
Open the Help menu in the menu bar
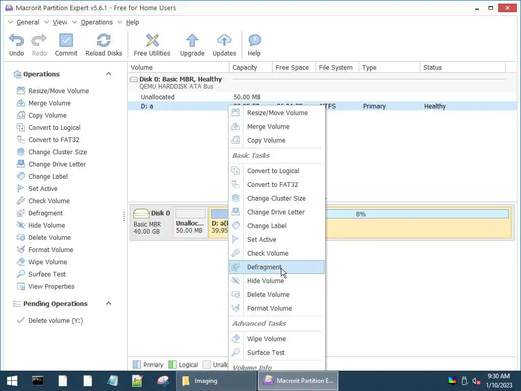[132, 22]
